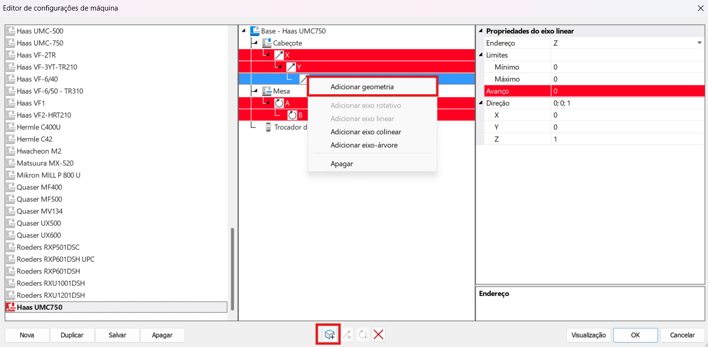Collapse the Propriedades do eixo linear group

(x=481, y=31)
